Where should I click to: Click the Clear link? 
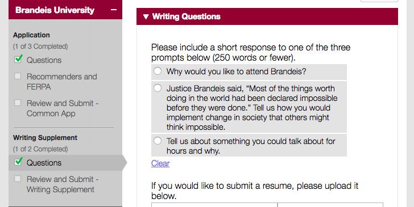pos(160,163)
